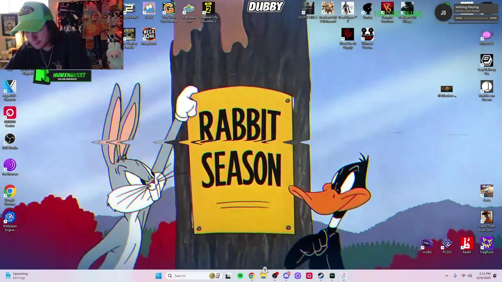Open the Ultimate Custom Night shortcut

point(367,38)
